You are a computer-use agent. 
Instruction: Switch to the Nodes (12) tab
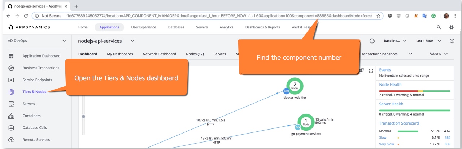point(195,54)
